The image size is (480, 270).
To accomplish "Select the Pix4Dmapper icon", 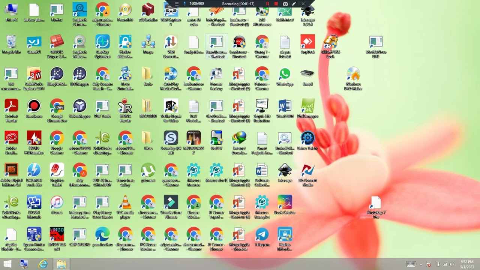I will pos(307,109).
